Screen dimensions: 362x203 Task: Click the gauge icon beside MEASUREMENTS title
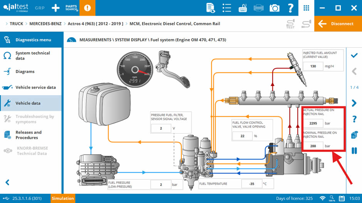71,40
